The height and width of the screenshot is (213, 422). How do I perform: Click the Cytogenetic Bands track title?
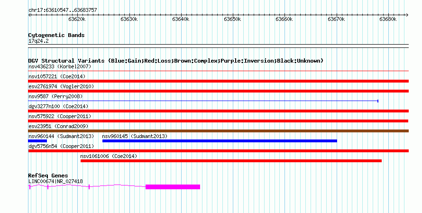click(x=56, y=35)
